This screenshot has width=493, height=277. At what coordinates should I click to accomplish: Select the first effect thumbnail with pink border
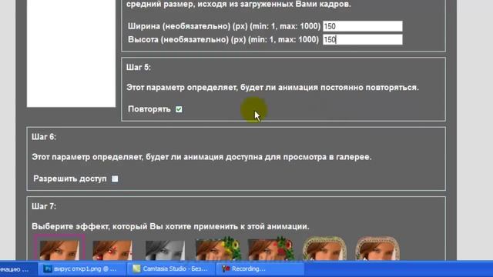[59, 248]
